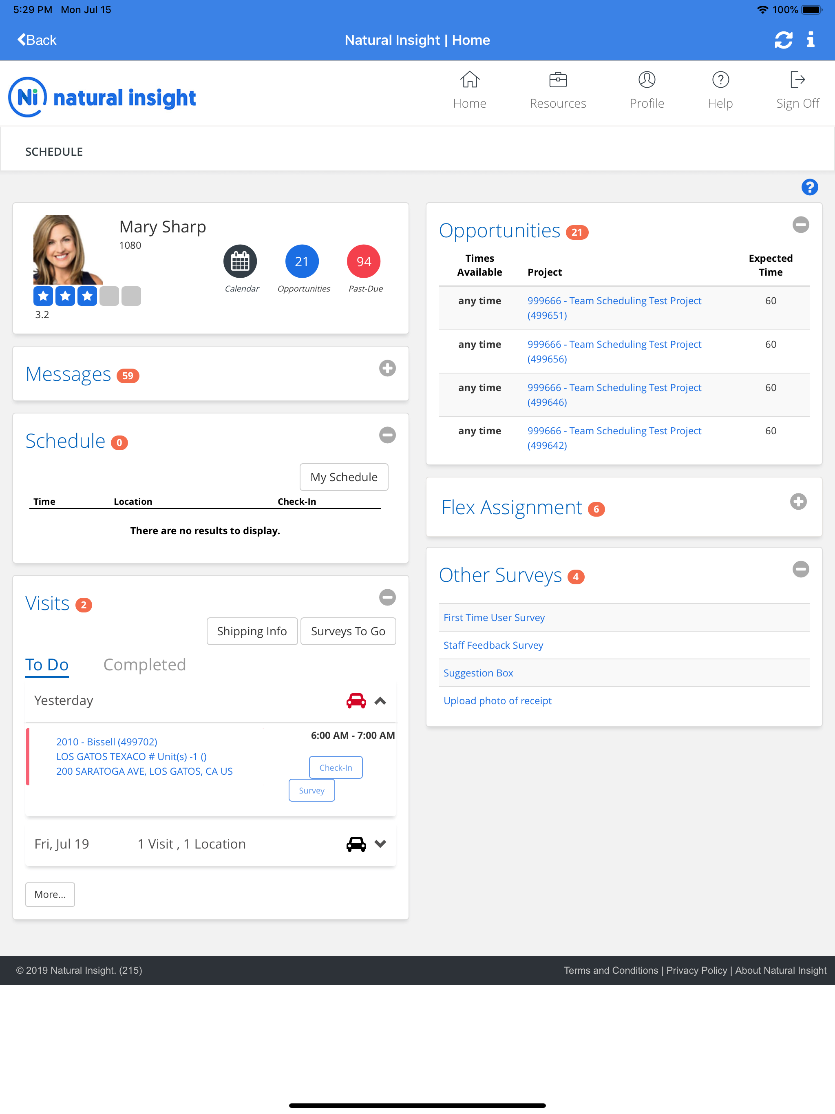Screen dimensions: 835x1114
Task: Click the Schedule panel heading
Action: [x=65, y=441]
